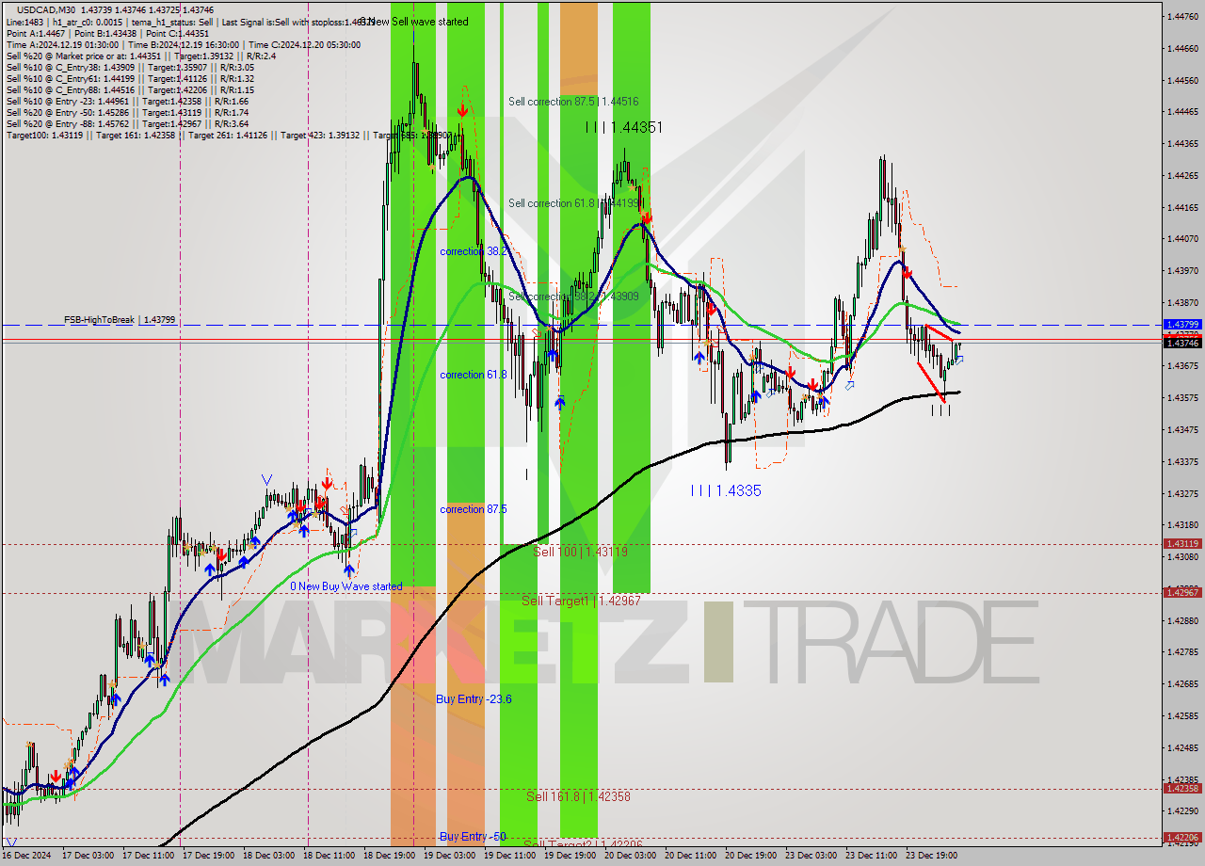The image size is (1205, 866).
Task: Click the 1.44465 price scale value
Action: coord(1182,112)
